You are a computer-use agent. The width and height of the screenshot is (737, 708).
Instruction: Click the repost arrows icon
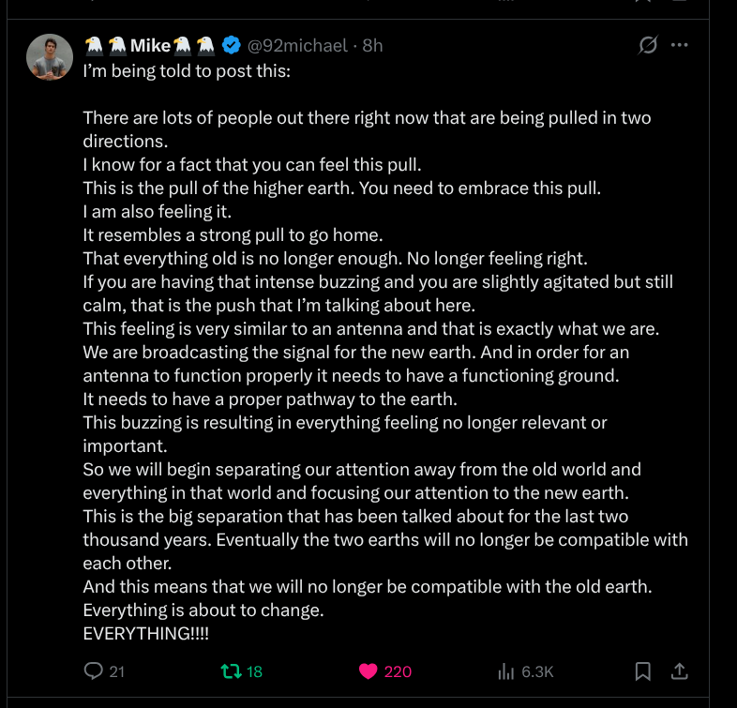pyautogui.click(x=230, y=670)
